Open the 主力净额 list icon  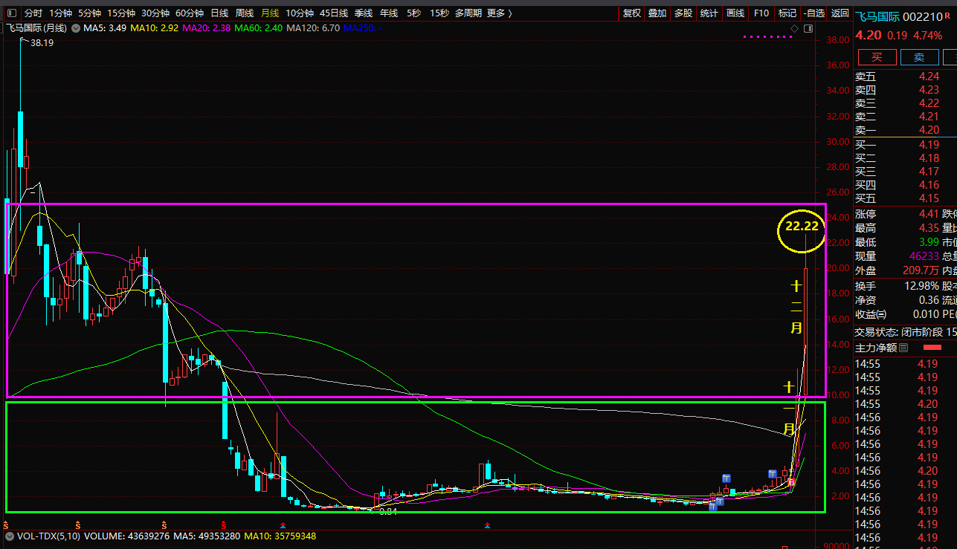pyautogui.click(x=903, y=348)
